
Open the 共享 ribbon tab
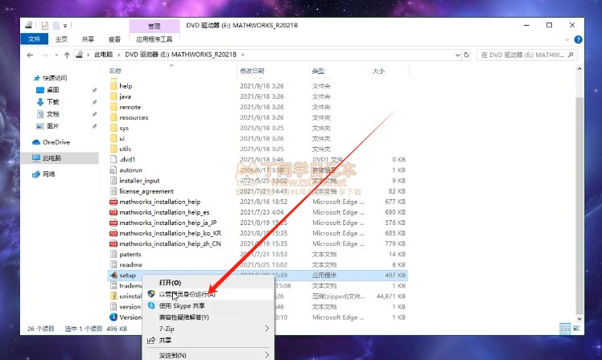88,39
